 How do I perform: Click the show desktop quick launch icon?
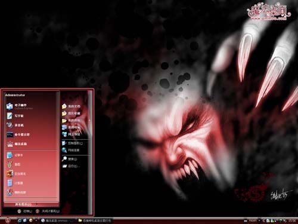(x=25, y=220)
